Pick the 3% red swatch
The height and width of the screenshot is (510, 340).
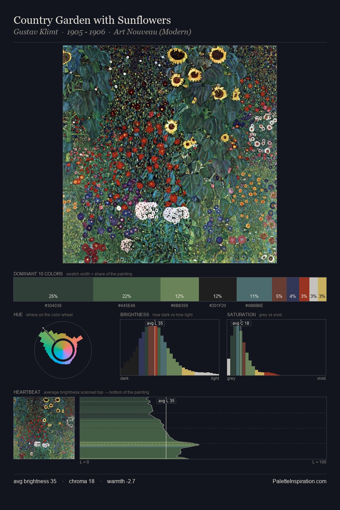click(x=304, y=289)
